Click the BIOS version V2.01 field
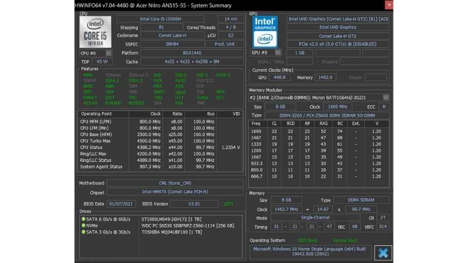Viewport: 468px width, 263px height. pos(194,204)
